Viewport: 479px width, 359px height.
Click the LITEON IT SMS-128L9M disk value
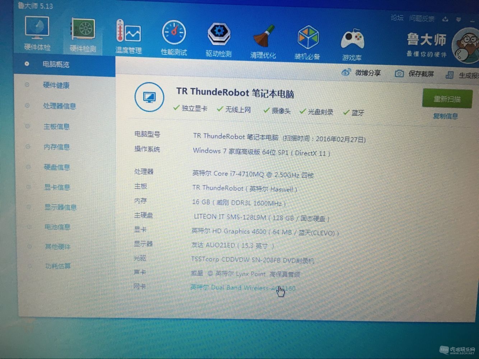[x=261, y=217]
